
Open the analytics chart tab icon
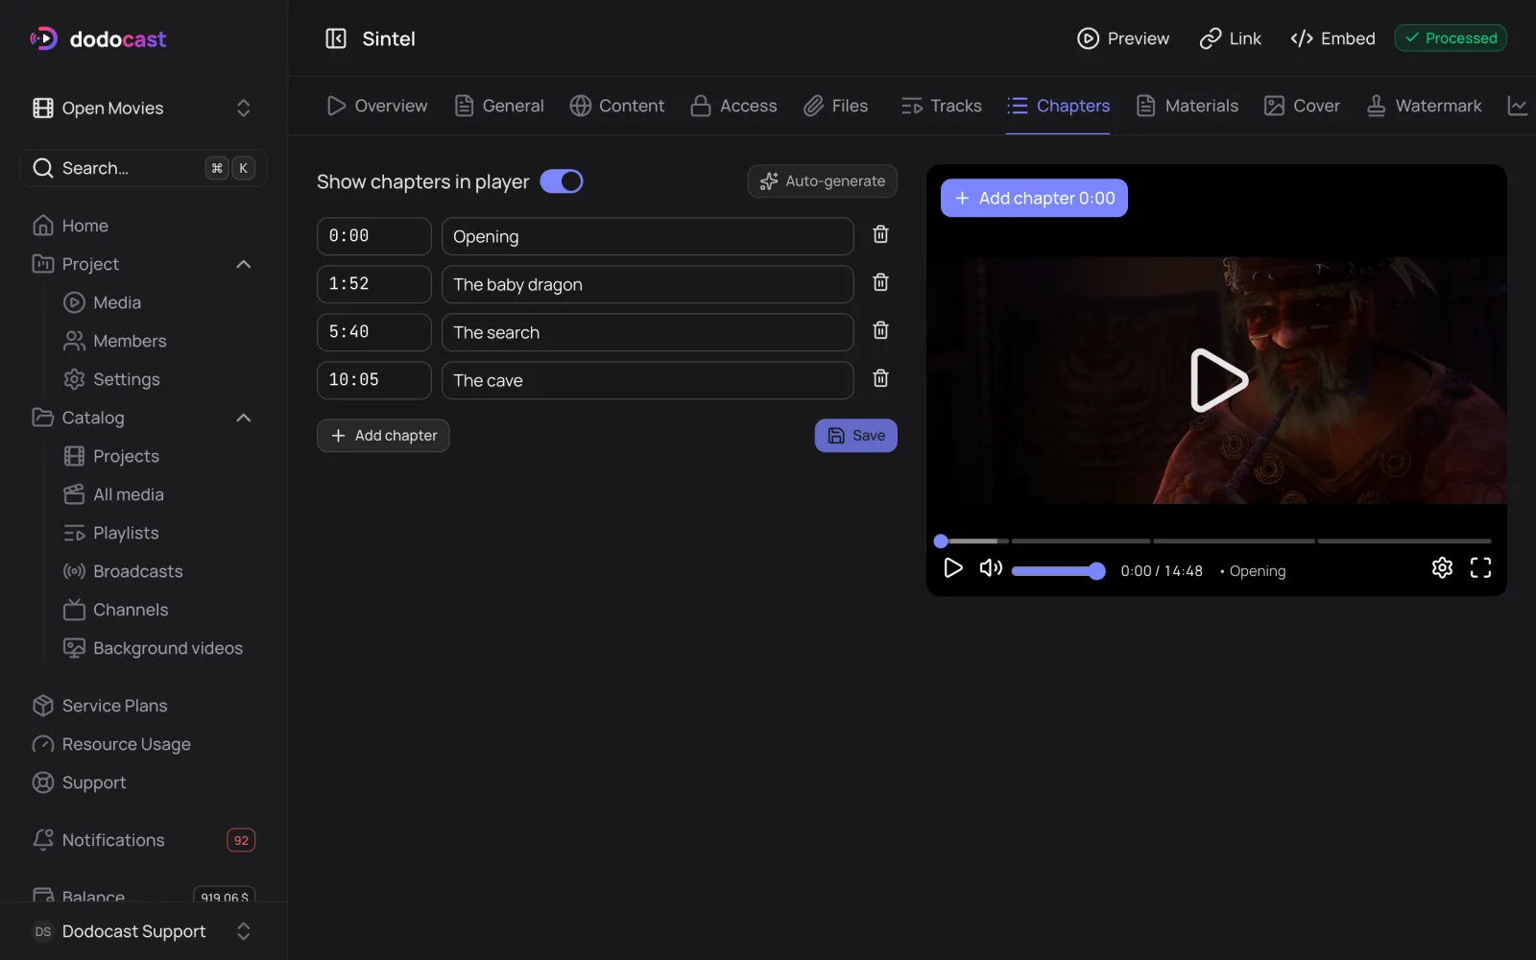[x=1518, y=106]
